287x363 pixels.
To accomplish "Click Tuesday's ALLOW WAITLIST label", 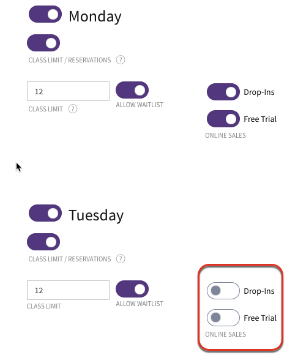I will [140, 304].
